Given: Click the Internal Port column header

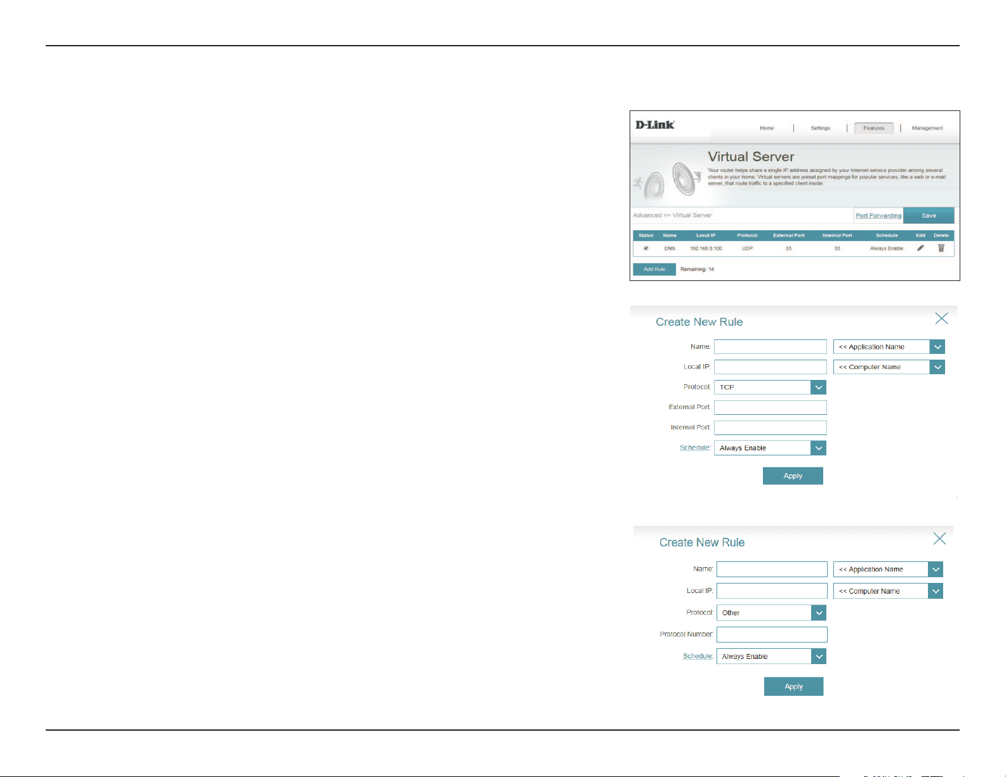Looking at the screenshot, I should pyautogui.click(x=837, y=235).
